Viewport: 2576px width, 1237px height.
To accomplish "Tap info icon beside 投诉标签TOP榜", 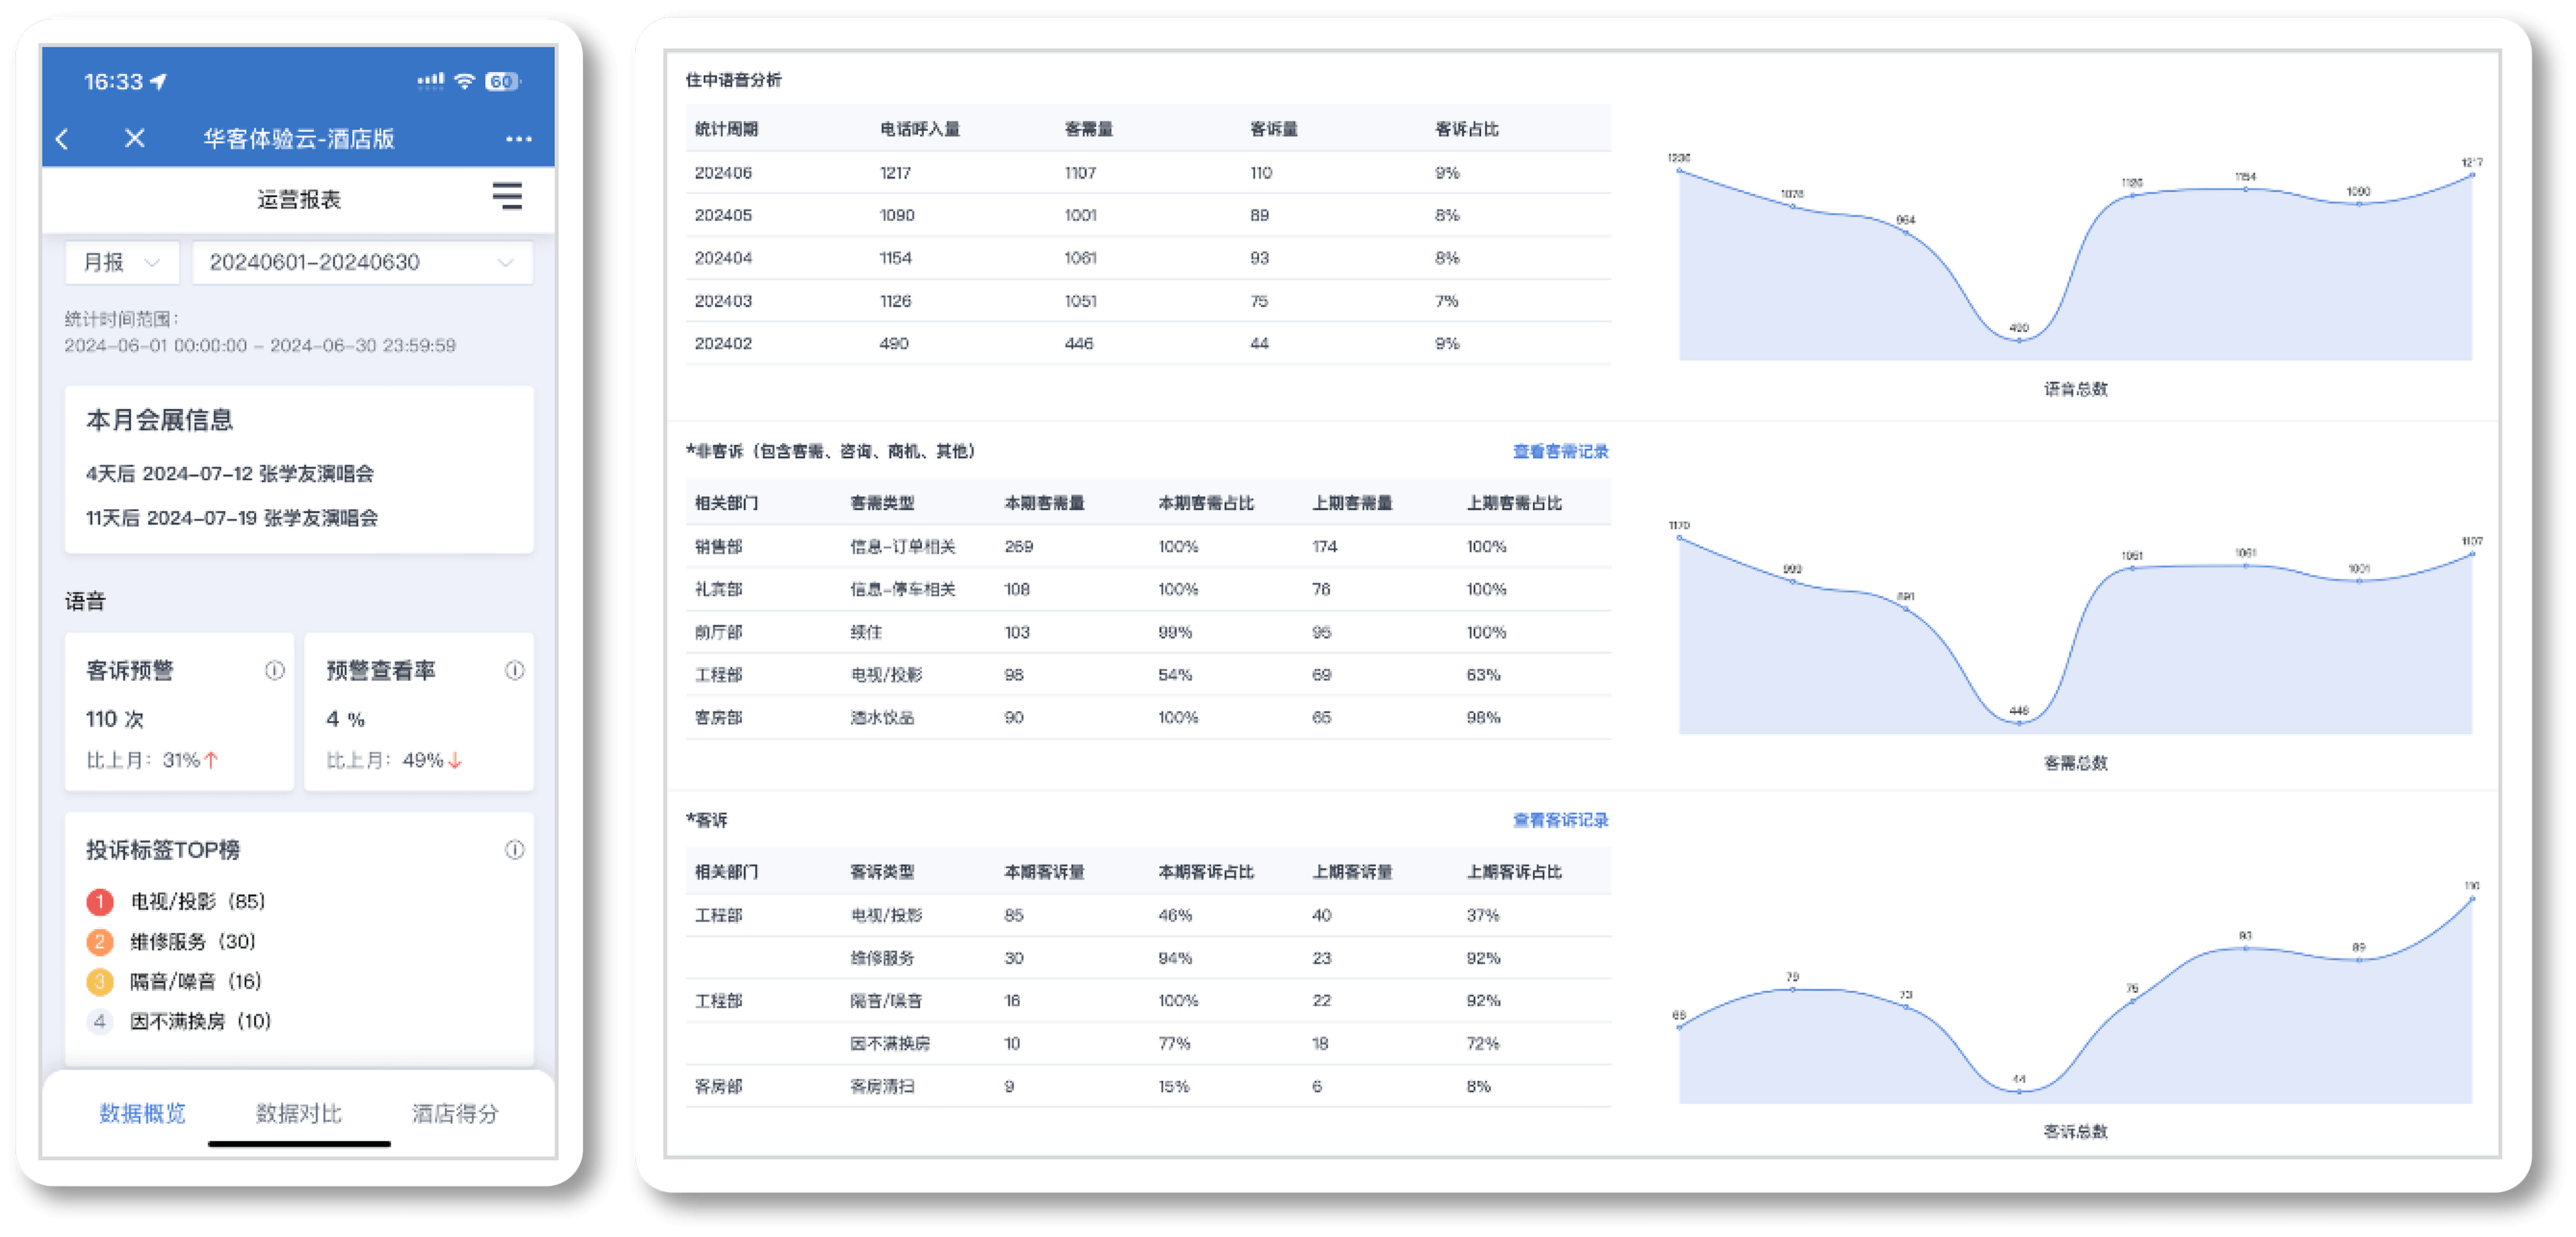I will pyautogui.click(x=514, y=850).
